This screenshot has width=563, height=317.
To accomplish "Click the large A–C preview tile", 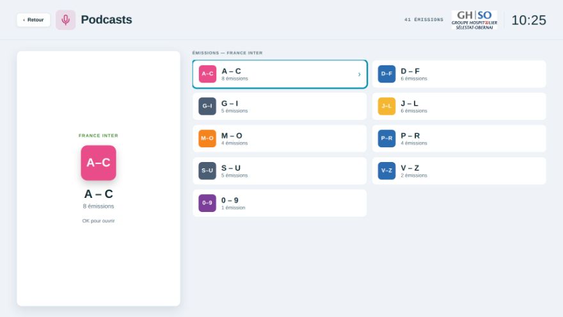I will [x=99, y=163].
